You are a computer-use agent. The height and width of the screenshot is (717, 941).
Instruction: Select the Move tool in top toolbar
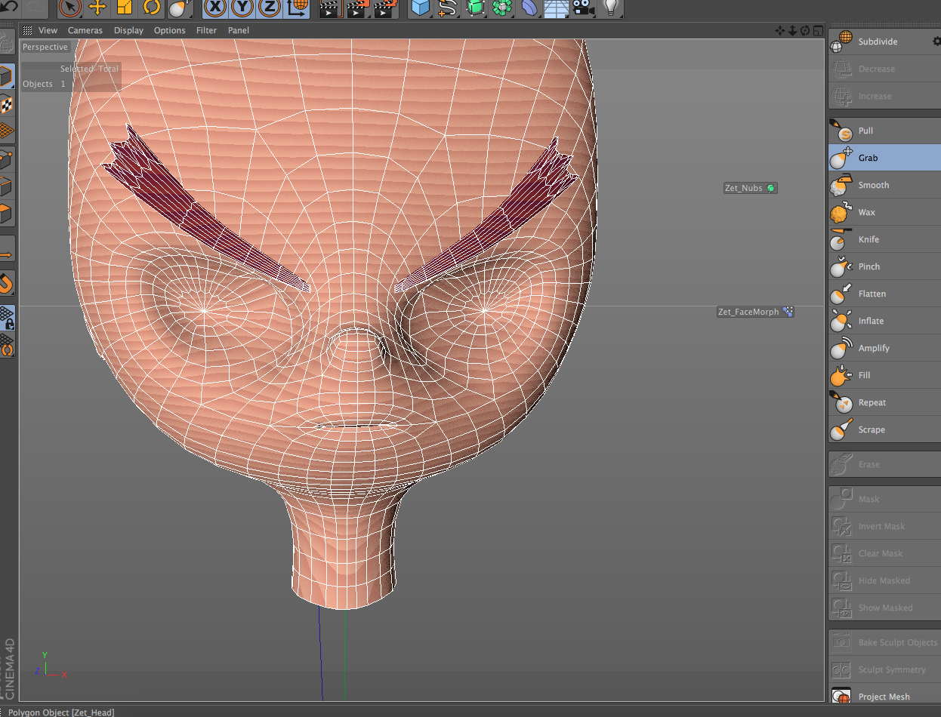pyautogui.click(x=97, y=8)
